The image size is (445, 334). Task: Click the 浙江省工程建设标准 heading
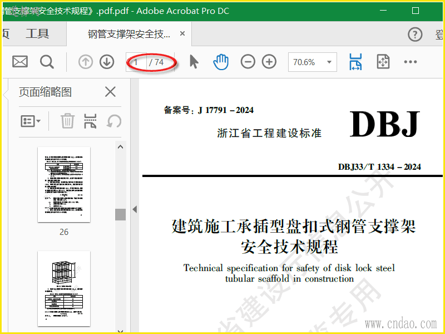click(x=269, y=133)
